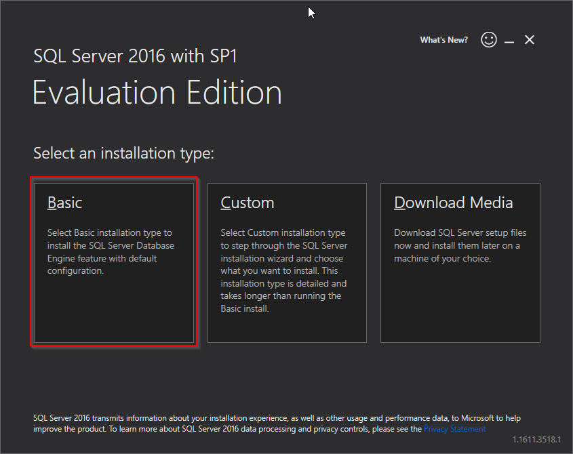Select the Download Media option
573x454 pixels.
pos(460,263)
